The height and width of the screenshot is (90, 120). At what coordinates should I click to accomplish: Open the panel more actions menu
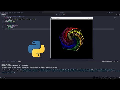(118, 61)
